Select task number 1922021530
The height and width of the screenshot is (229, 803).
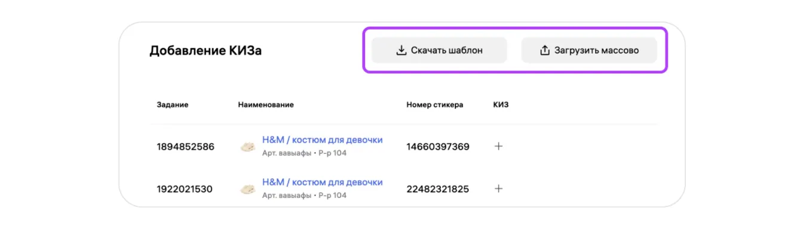pyautogui.click(x=185, y=189)
